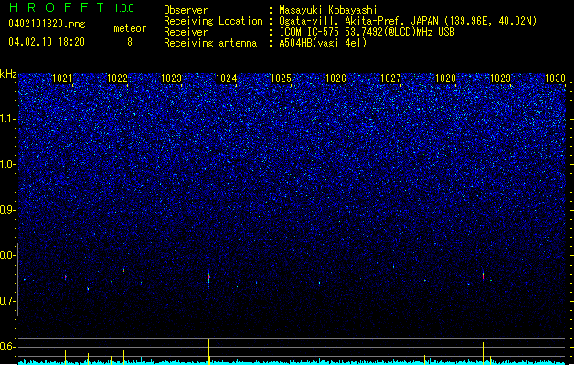This screenshot has width=575, height=365.
Task: Click the 1823 time axis label
Action: (x=171, y=78)
